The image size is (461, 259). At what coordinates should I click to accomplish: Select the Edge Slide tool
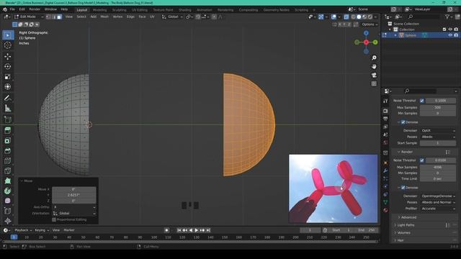click(8, 211)
